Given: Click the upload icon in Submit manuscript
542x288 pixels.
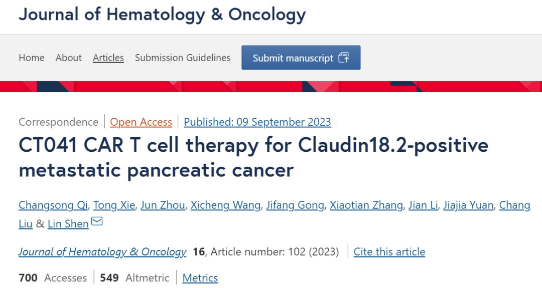Looking at the screenshot, I should 344,58.
